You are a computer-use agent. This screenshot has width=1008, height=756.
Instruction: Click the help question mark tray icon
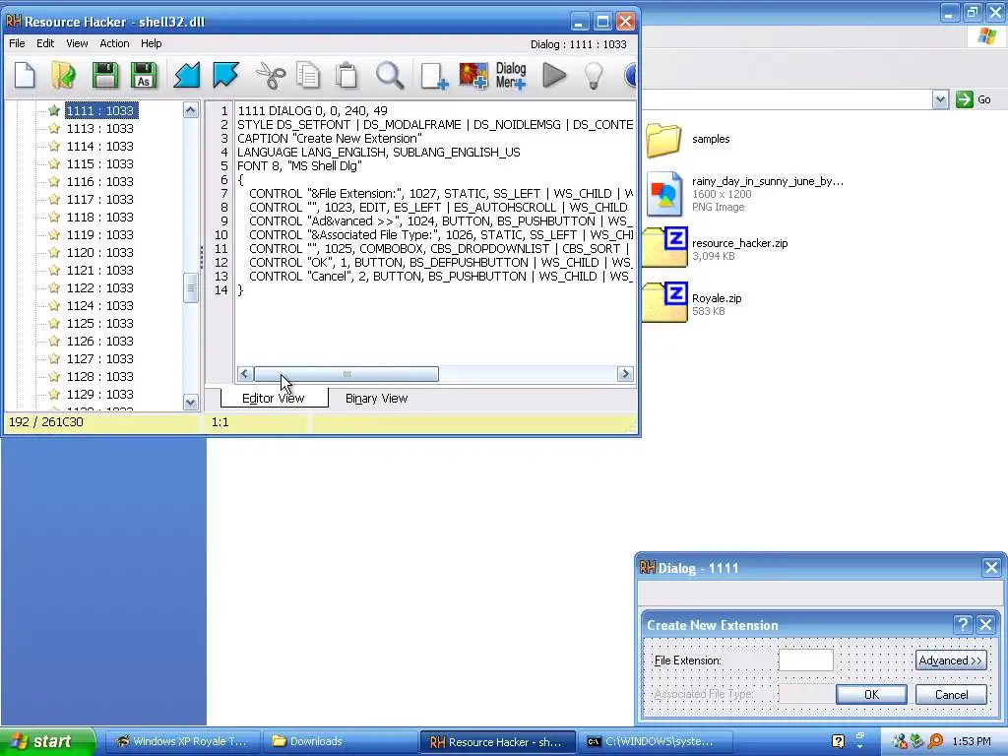point(839,741)
